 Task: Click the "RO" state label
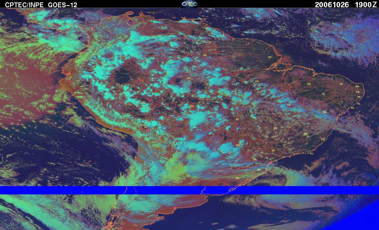[x=192, y=106]
